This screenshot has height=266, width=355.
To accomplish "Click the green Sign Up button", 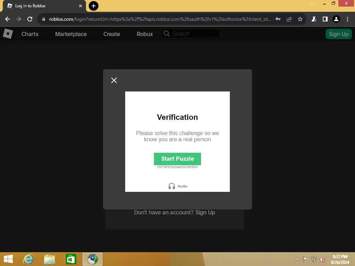I will click(338, 34).
